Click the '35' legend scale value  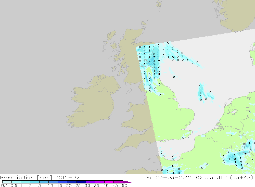(x=97, y=185)
